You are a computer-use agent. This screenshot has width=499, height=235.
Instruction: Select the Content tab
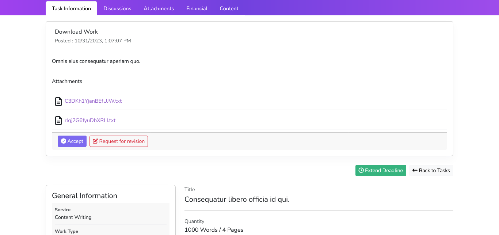coord(229,8)
